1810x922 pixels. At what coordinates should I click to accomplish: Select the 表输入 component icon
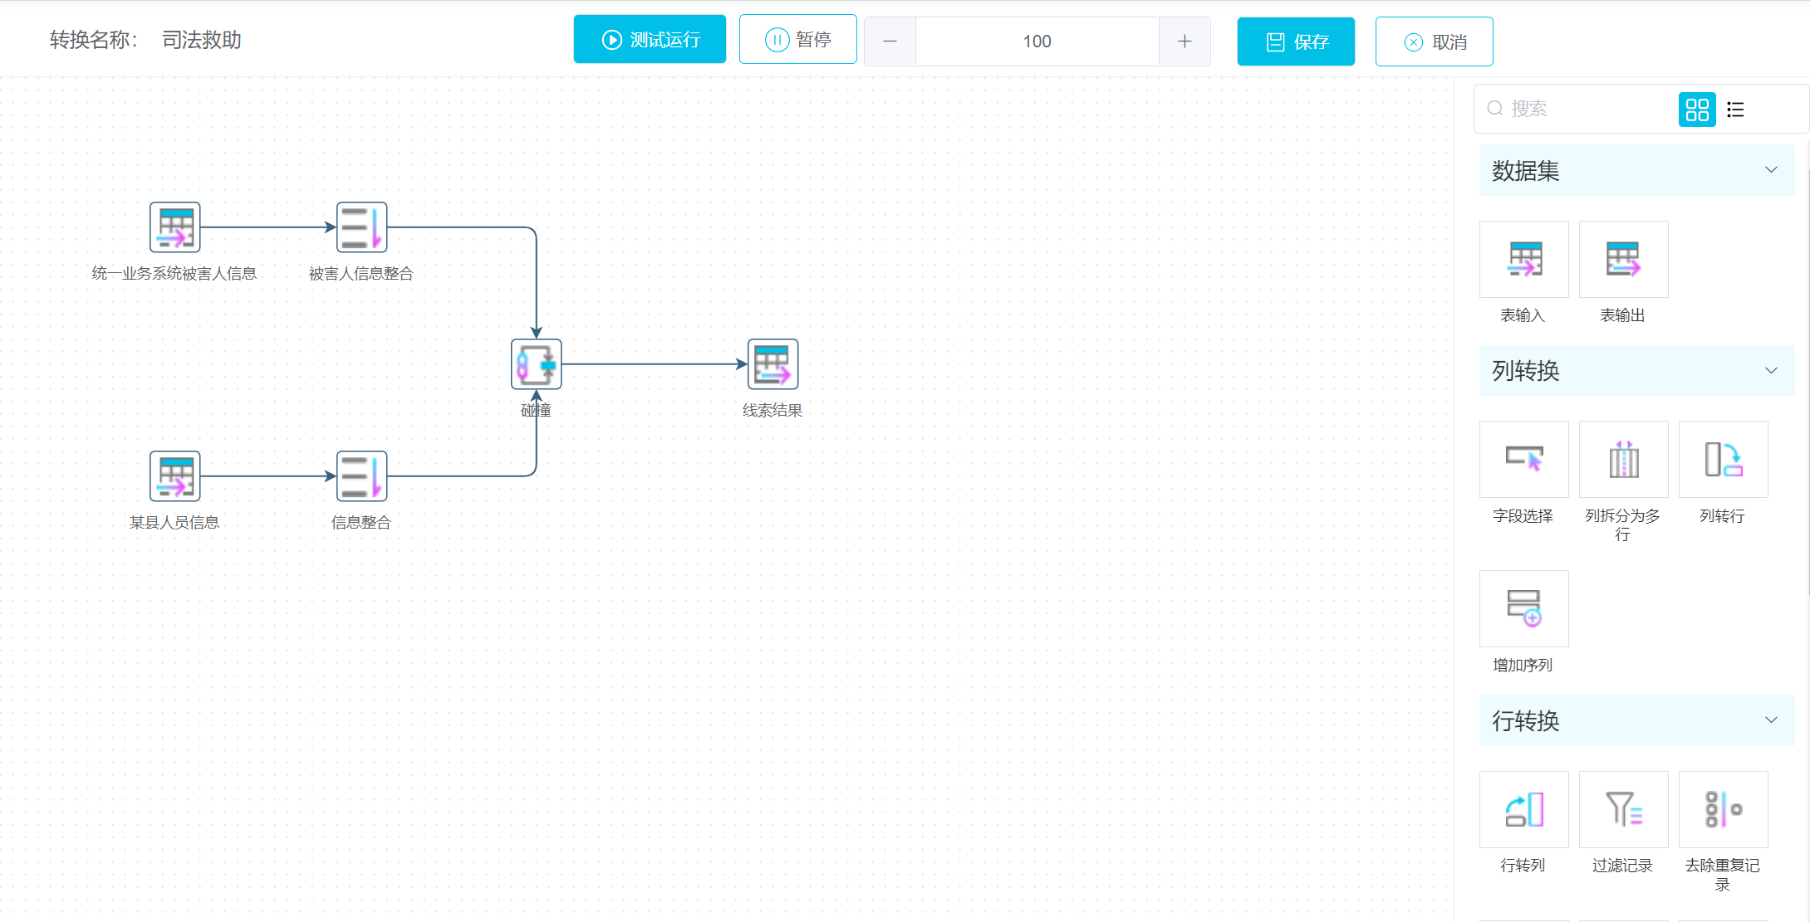[x=1523, y=260]
